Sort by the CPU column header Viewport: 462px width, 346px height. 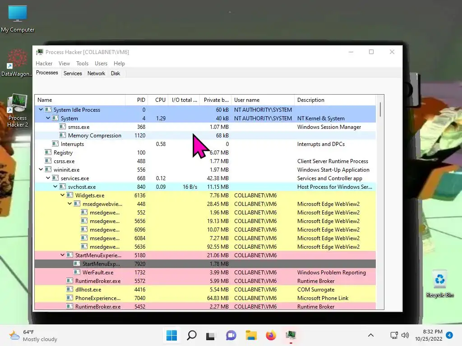point(158,100)
